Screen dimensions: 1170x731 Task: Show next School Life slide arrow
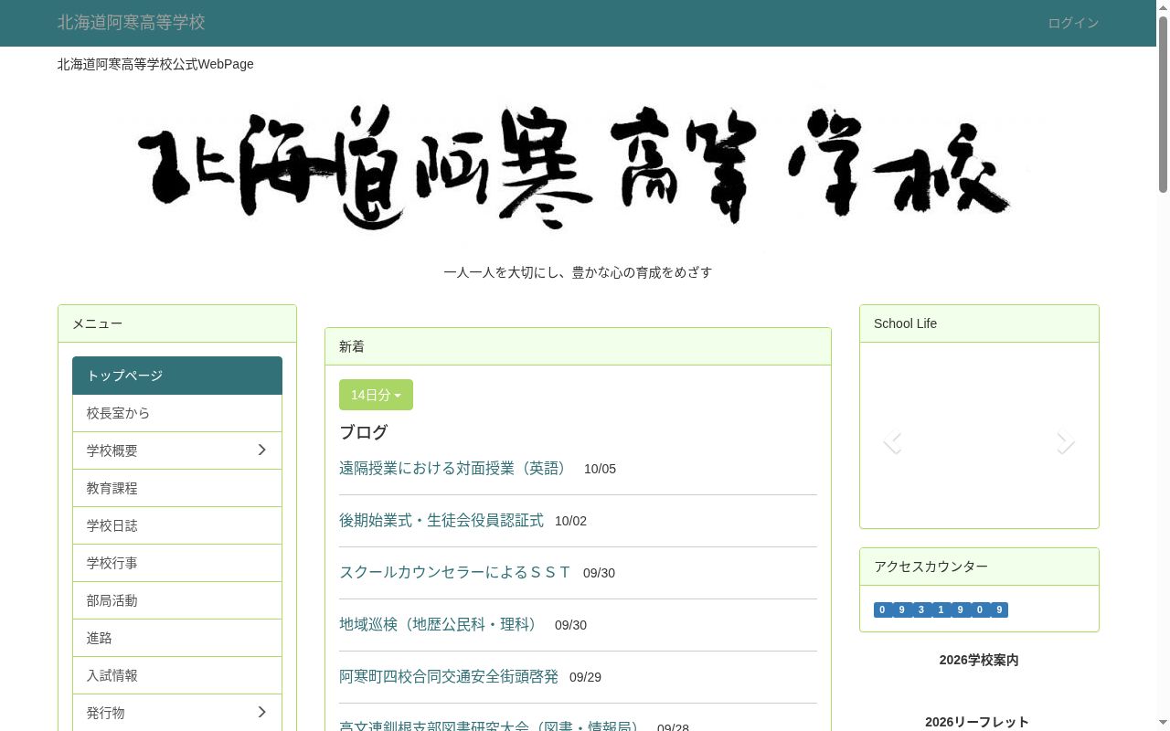1065,441
